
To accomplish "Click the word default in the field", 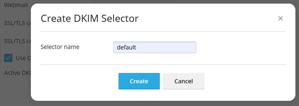I will tap(126, 47).
